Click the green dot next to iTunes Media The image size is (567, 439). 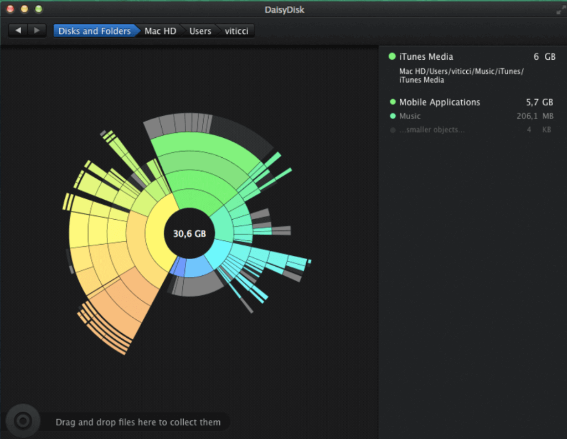click(x=392, y=56)
